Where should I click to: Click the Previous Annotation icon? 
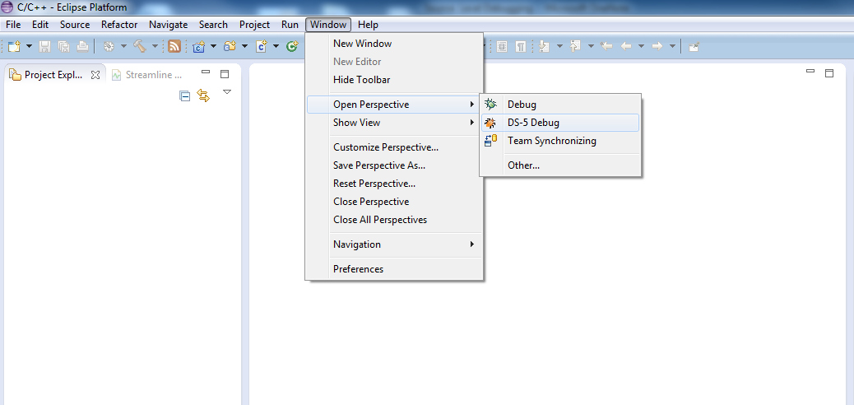pyautogui.click(x=575, y=46)
